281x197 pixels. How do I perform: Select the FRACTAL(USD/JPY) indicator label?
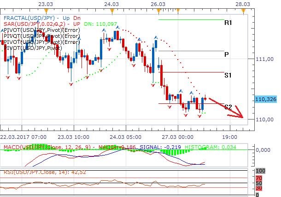(29, 18)
